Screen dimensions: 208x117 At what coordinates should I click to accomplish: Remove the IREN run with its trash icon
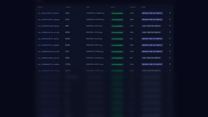coord(170,58)
